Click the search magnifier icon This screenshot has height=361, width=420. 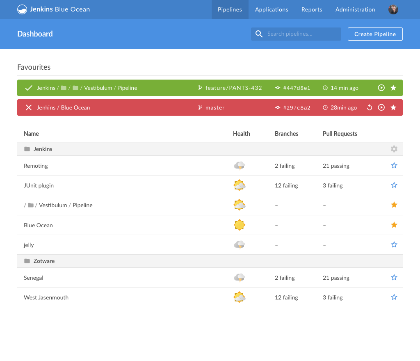[x=259, y=34]
